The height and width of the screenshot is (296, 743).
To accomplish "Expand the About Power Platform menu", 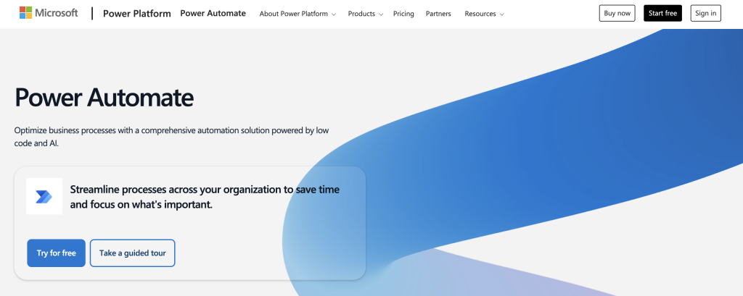I will click(x=297, y=14).
